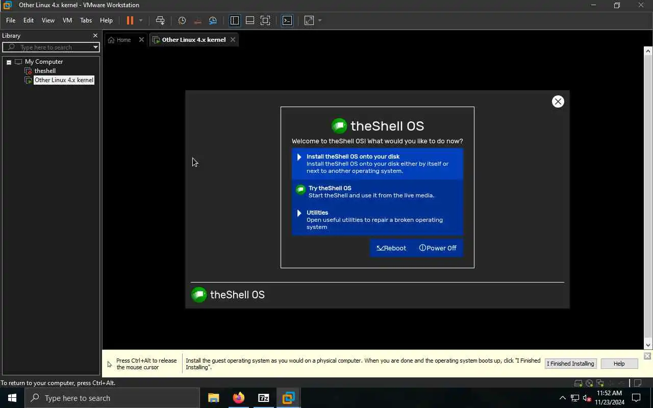Show hidden system tray icons
Image resolution: width=653 pixels, height=408 pixels.
tap(562, 398)
